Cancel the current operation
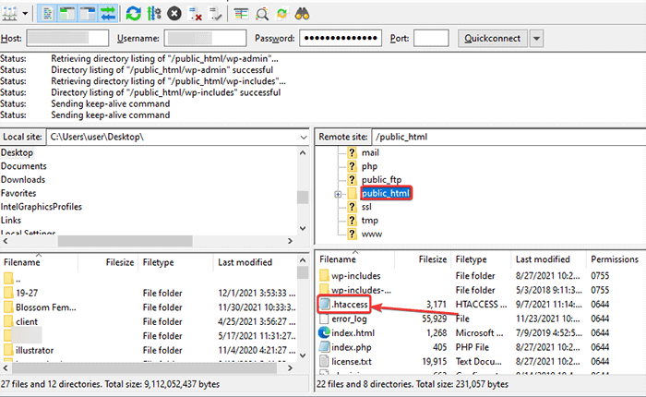Image resolution: width=646 pixels, height=397 pixels. 175,13
